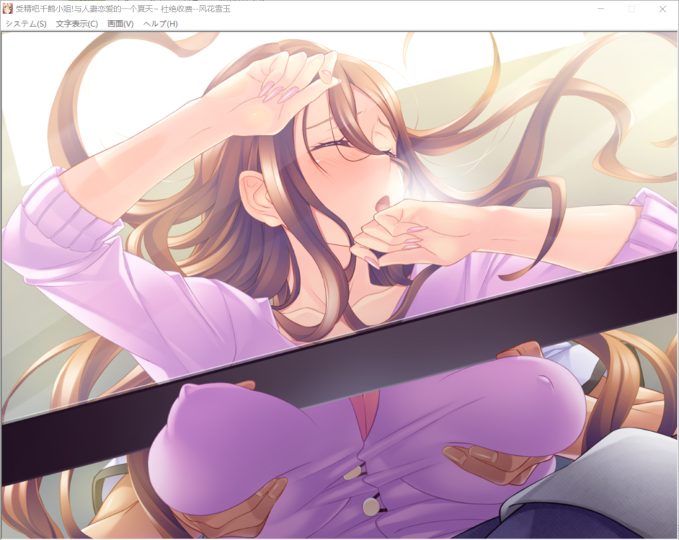Open the 文字表示(C) menu
This screenshot has width=679, height=540.
[x=77, y=24]
